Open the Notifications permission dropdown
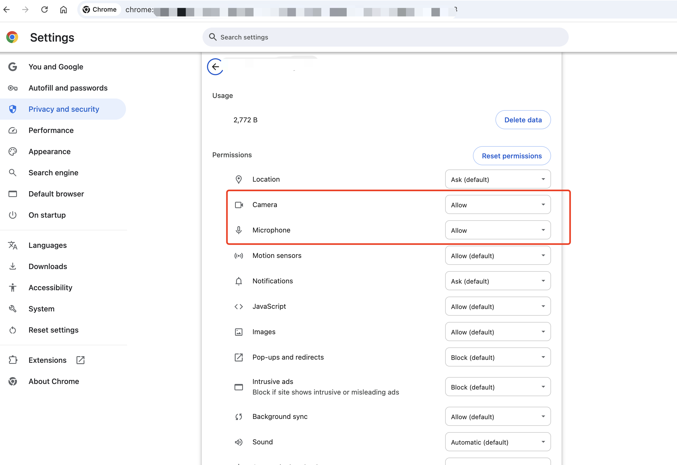The image size is (677, 465). coord(498,281)
